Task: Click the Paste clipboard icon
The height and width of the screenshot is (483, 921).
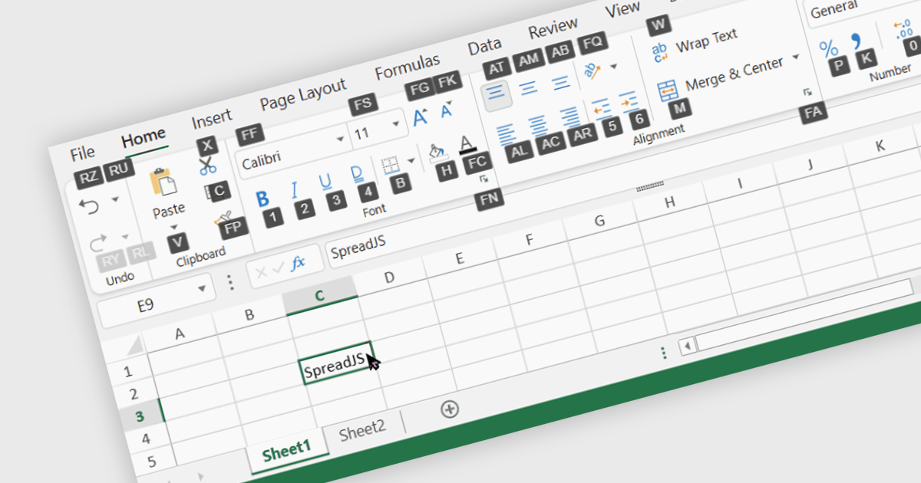Action: coord(163,182)
